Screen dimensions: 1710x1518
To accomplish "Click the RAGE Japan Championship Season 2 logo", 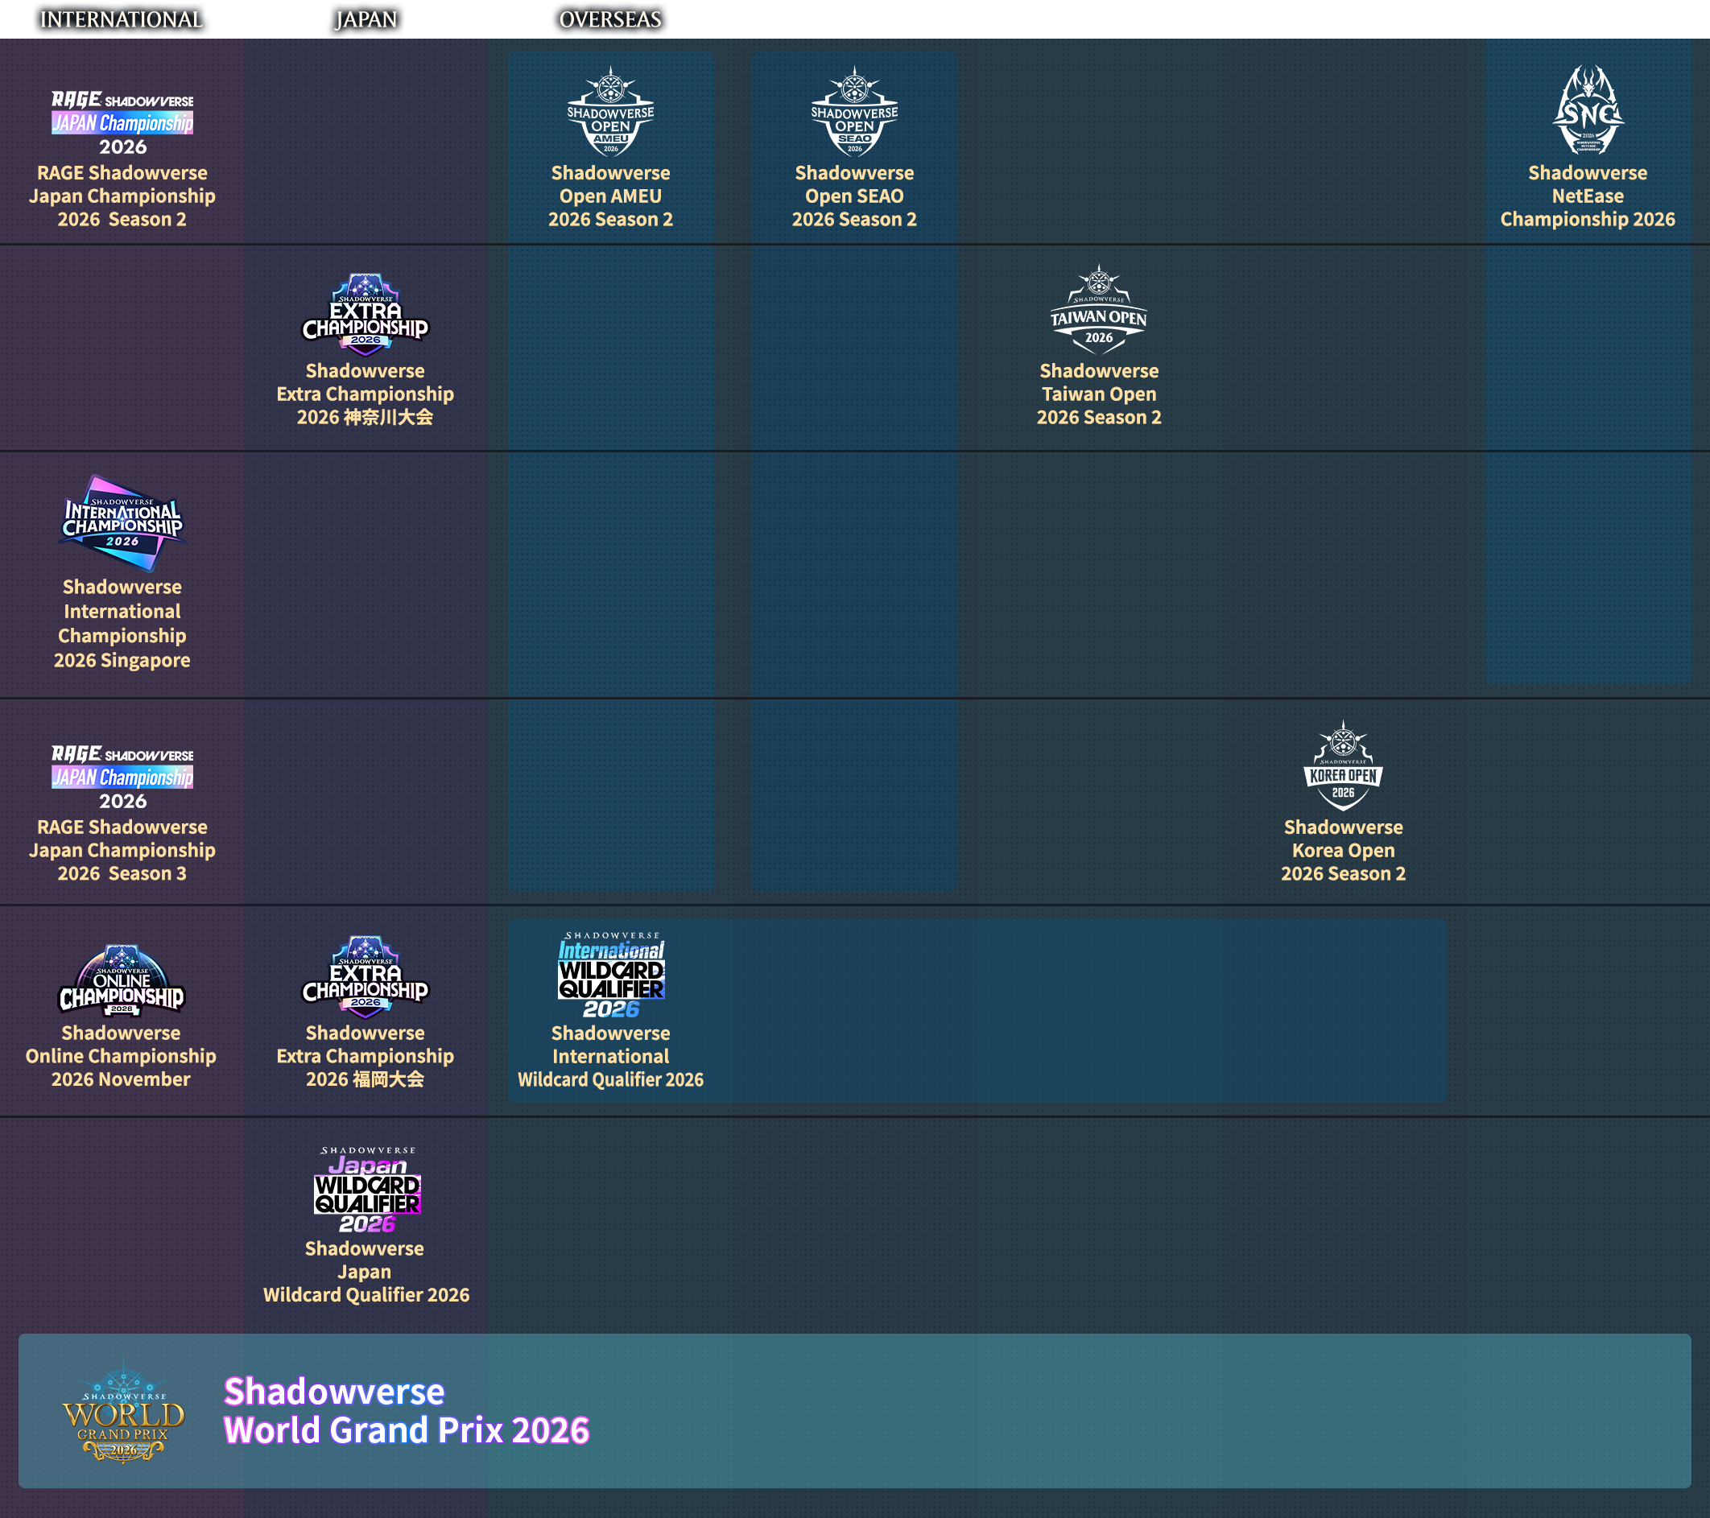I will point(122,122).
